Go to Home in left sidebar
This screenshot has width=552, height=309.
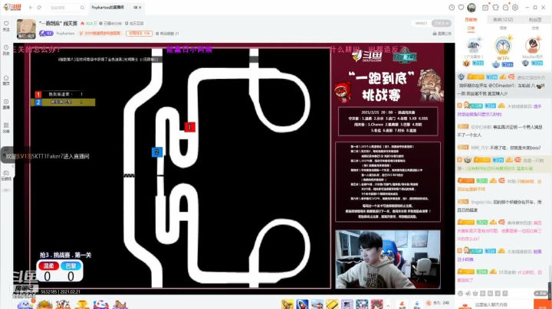(x=6, y=80)
